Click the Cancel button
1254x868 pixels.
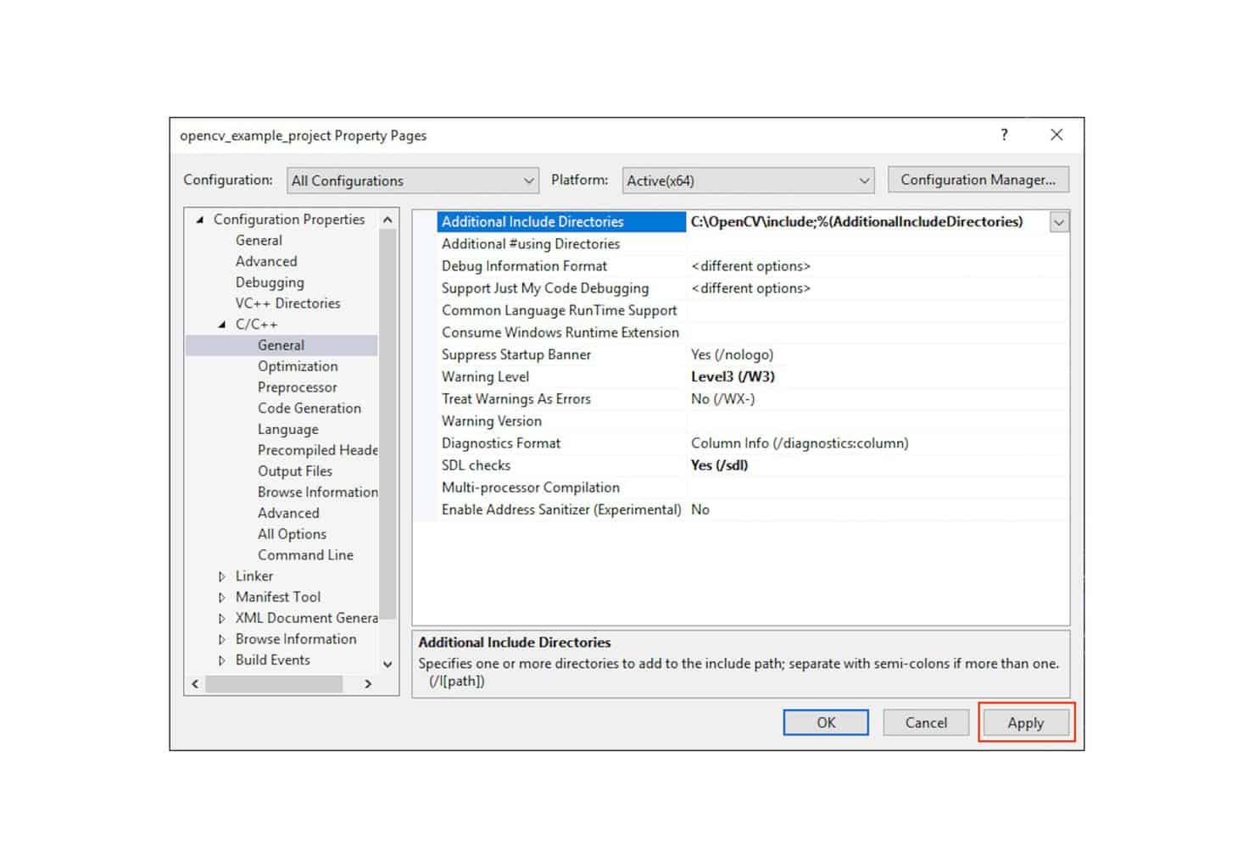click(x=926, y=723)
